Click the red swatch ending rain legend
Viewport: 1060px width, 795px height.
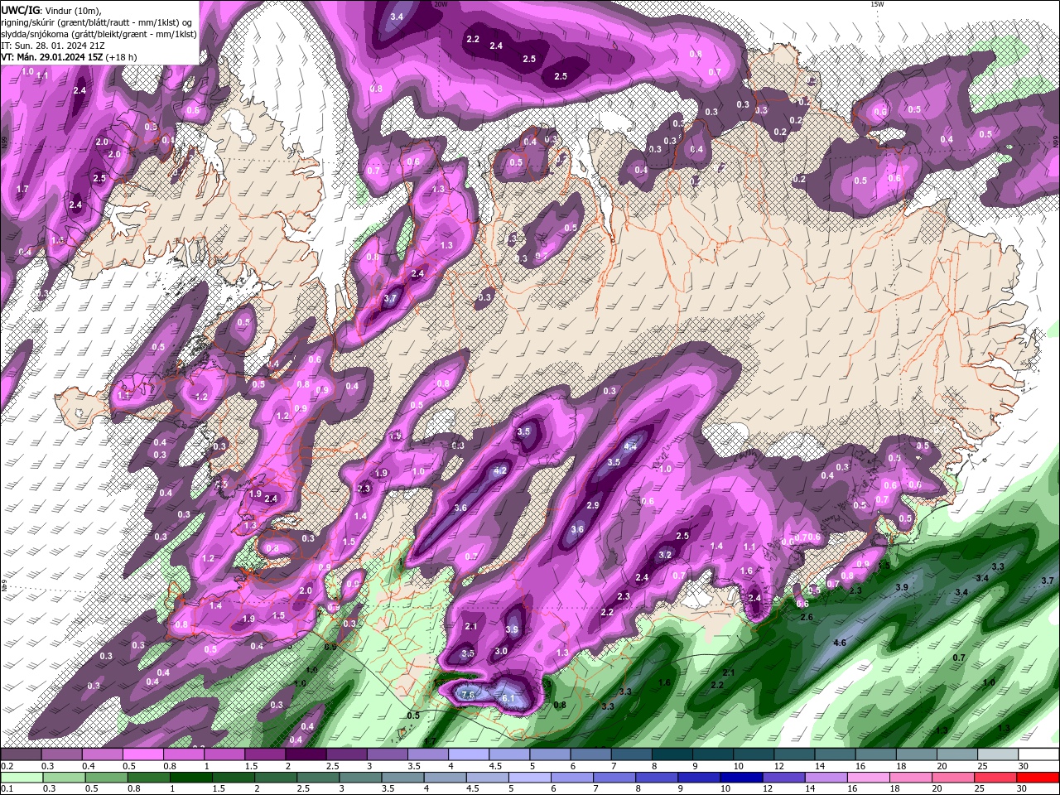[1038, 778]
